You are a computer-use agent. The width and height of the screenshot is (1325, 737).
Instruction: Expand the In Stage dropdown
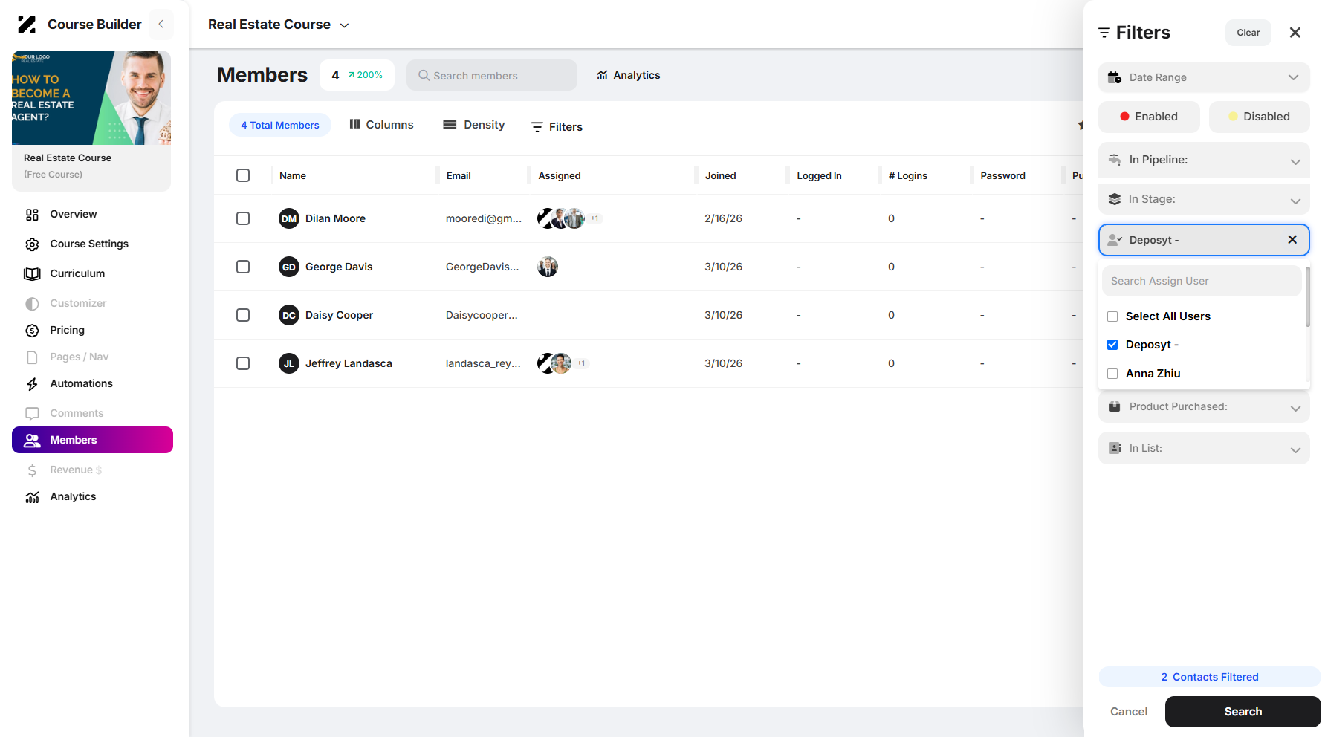pos(1204,199)
